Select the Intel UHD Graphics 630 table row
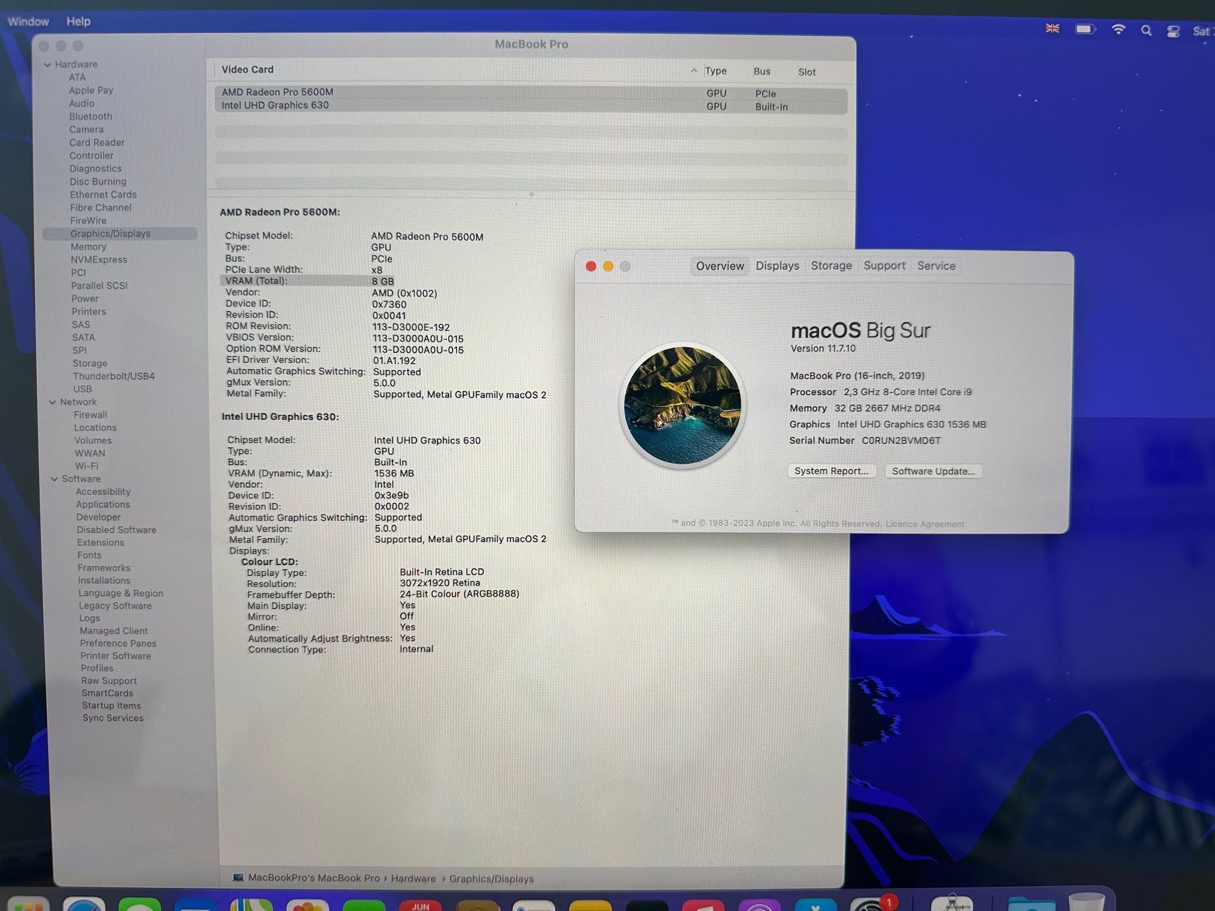The width and height of the screenshot is (1215, 911). (x=531, y=105)
